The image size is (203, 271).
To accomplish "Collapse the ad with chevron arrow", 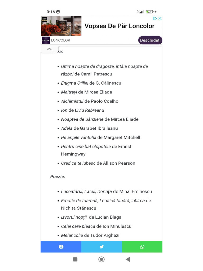I will pos(49,49).
